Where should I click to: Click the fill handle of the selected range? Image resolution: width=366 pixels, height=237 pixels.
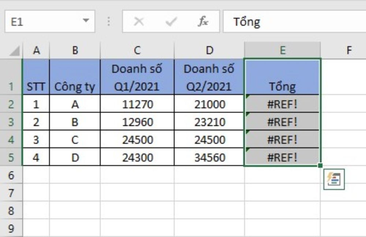(320, 166)
